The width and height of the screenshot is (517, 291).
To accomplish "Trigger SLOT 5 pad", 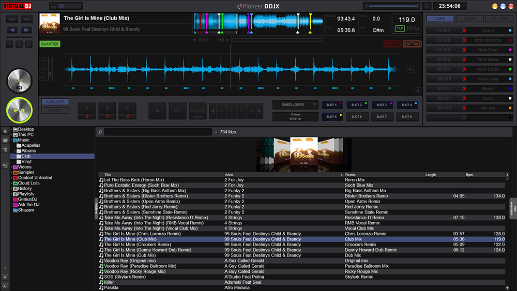I will 332,117.
